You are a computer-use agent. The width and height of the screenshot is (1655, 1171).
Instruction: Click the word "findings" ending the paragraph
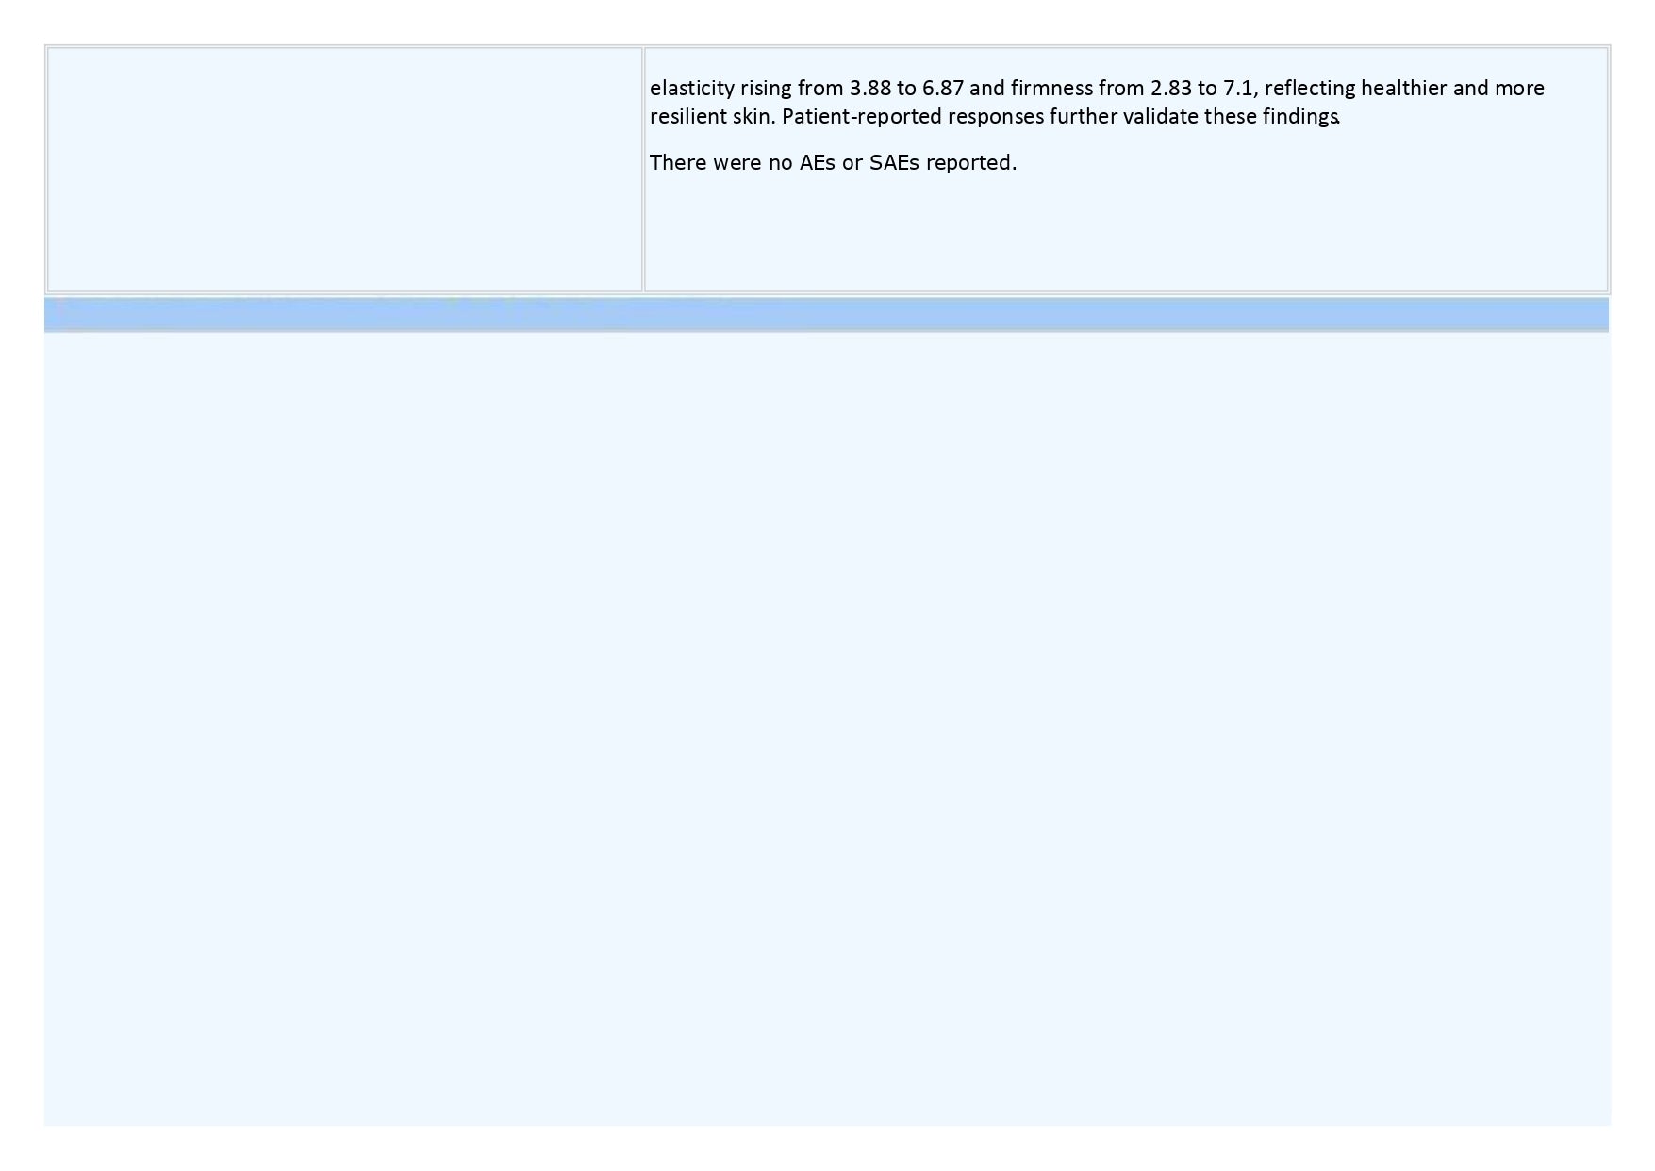(x=1299, y=117)
